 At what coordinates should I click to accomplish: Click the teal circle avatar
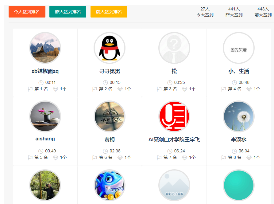coord(238,185)
